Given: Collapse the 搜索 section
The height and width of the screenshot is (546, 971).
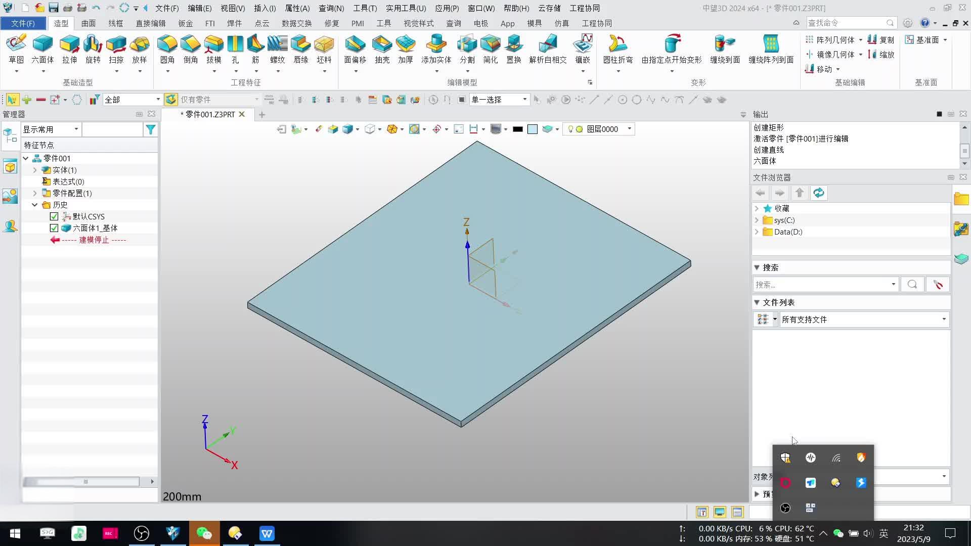Looking at the screenshot, I should pyautogui.click(x=757, y=267).
